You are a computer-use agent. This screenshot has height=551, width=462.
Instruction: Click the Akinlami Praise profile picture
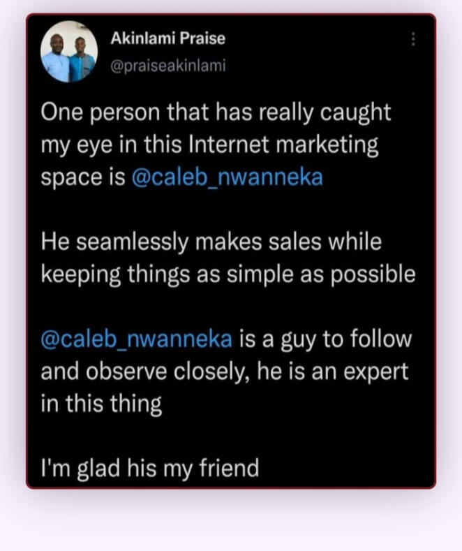[69, 54]
